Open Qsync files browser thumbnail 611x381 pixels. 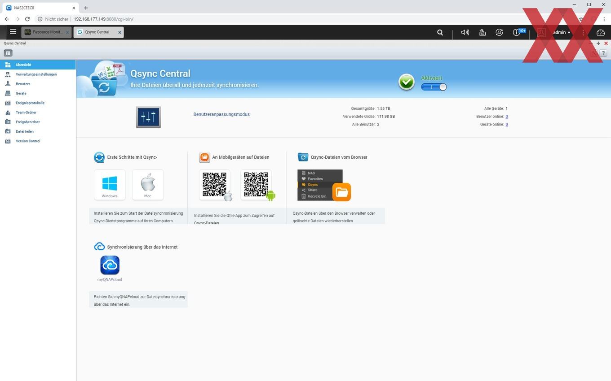[324, 185]
